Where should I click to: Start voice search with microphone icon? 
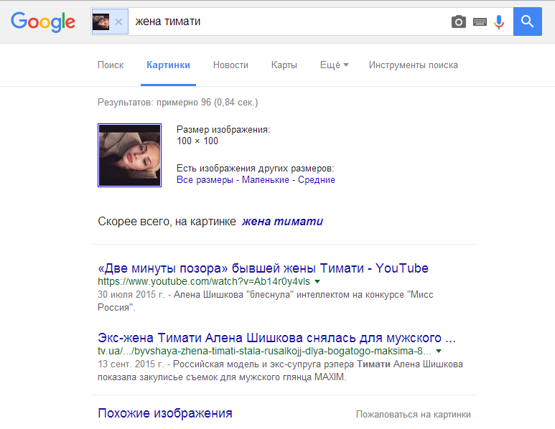pyautogui.click(x=499, y=22)
